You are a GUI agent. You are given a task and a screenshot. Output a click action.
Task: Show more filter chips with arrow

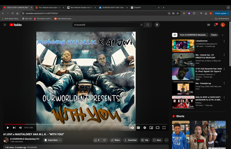pos(222,35)
